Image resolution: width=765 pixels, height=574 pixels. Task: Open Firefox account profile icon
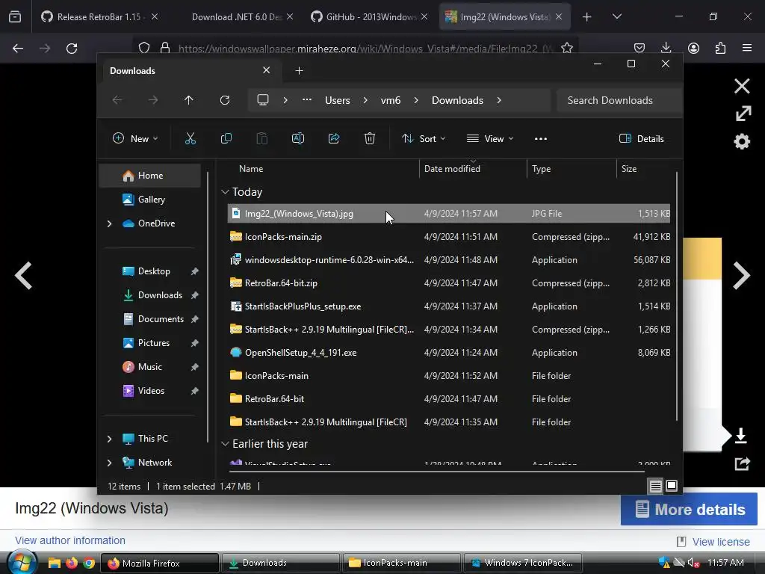pos(693,48)
